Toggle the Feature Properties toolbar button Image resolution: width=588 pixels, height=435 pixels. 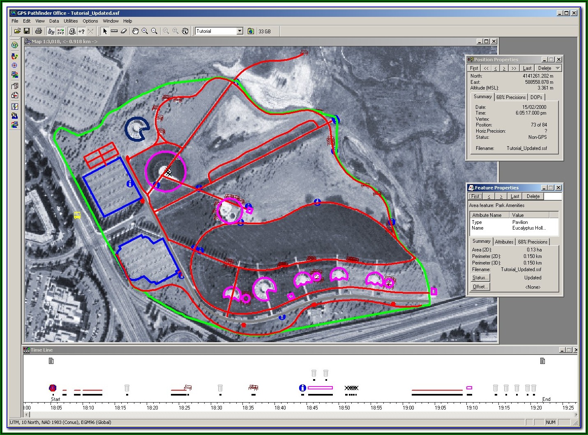[x=72, y=31]
